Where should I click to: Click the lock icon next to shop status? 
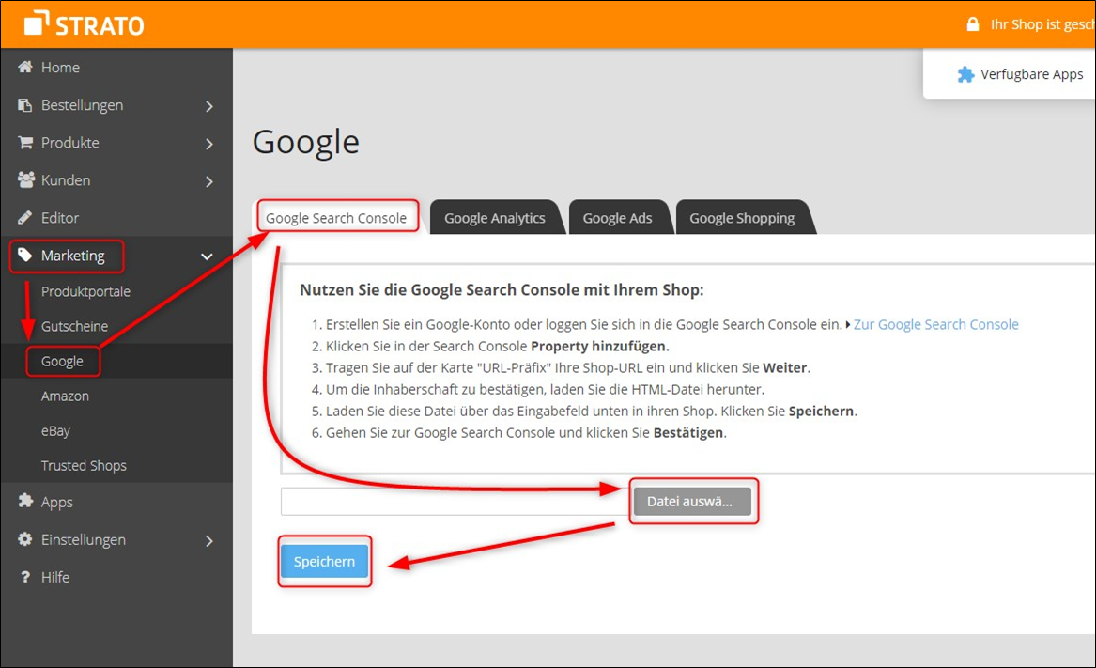point(973,23)
